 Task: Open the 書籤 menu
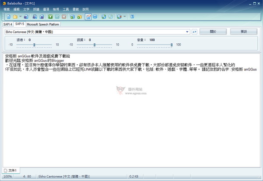(x=75, y=9)
